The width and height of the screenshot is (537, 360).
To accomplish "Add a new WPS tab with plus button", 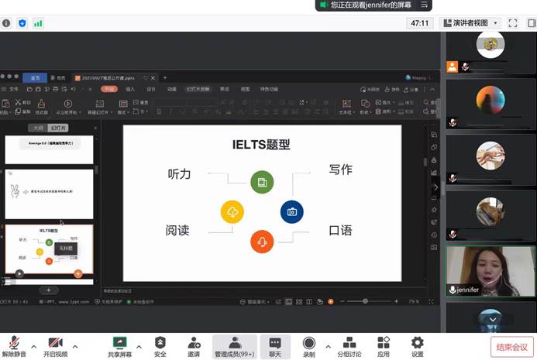I will click(x=165, y=78).
